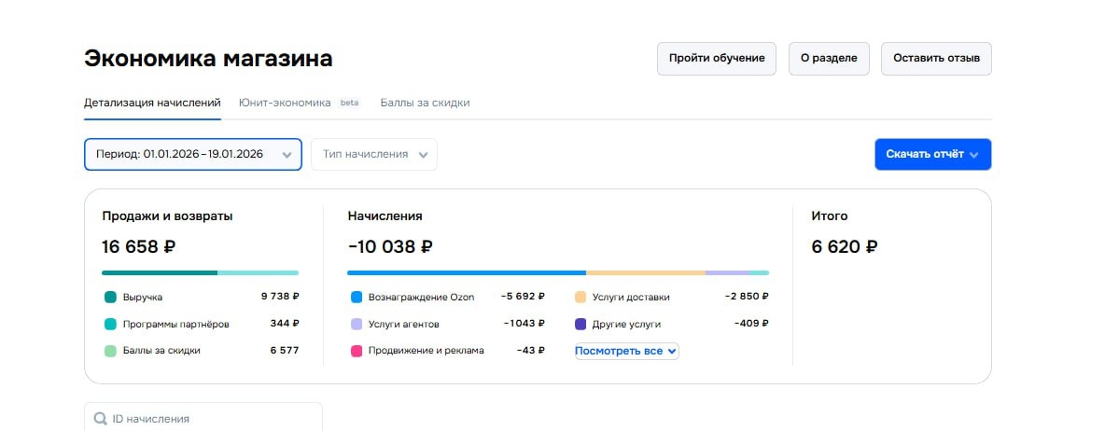Expand the Тип начисления filter
The height and width of the screenshot is (431, 1105).
[373, 155]
